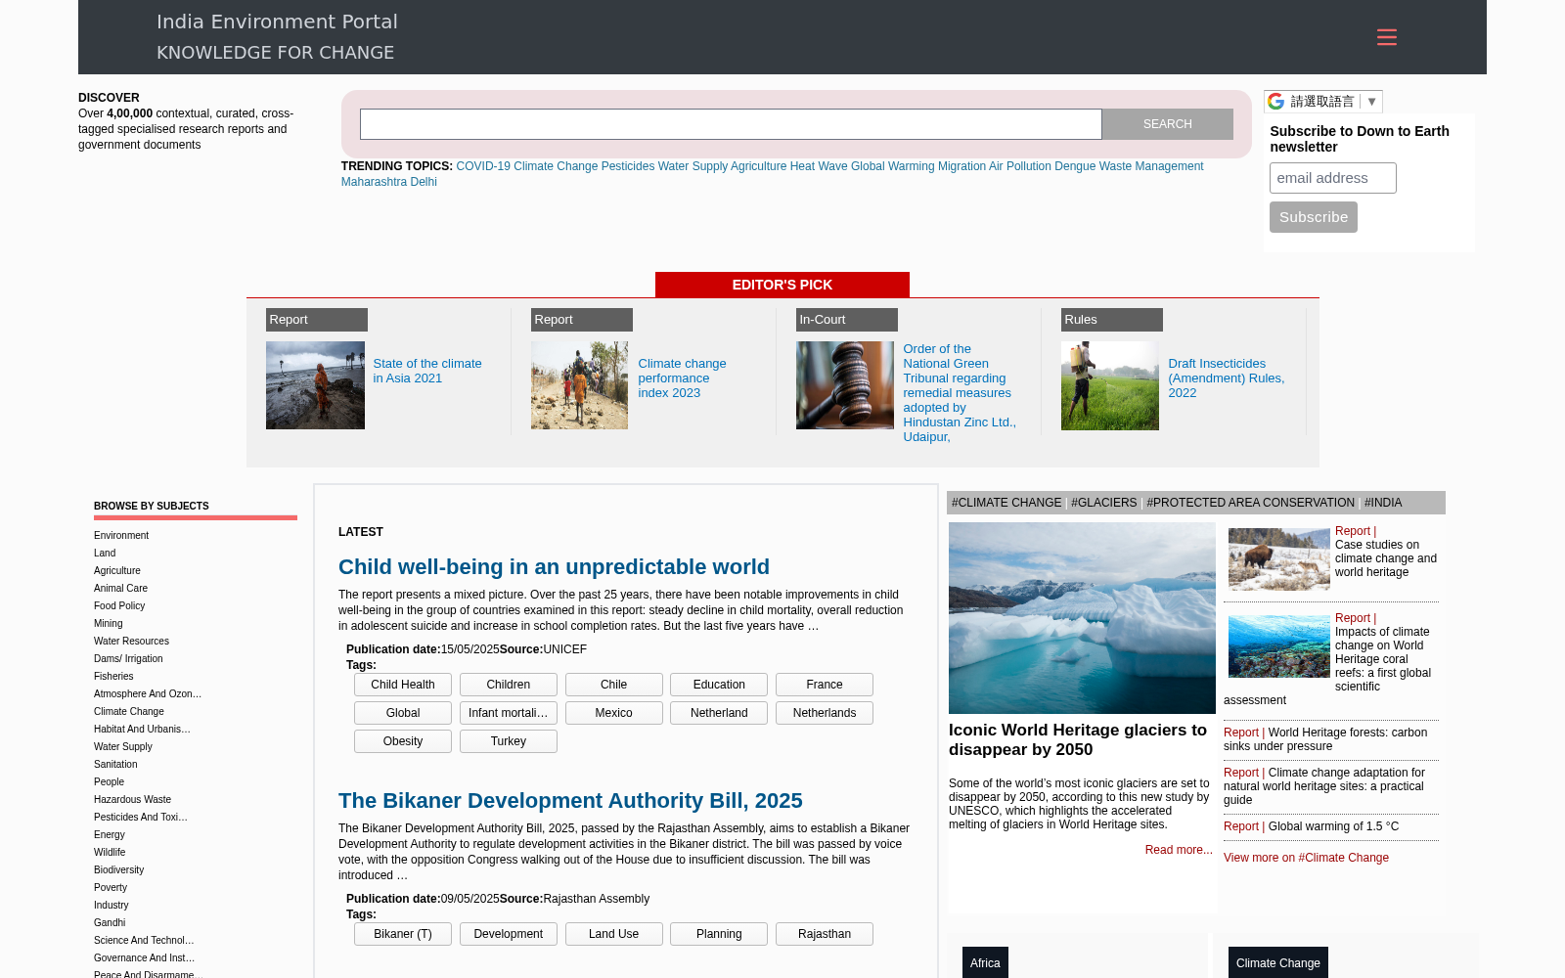
Task: Click the bison in snow thumbnail
Action: 1279,559
